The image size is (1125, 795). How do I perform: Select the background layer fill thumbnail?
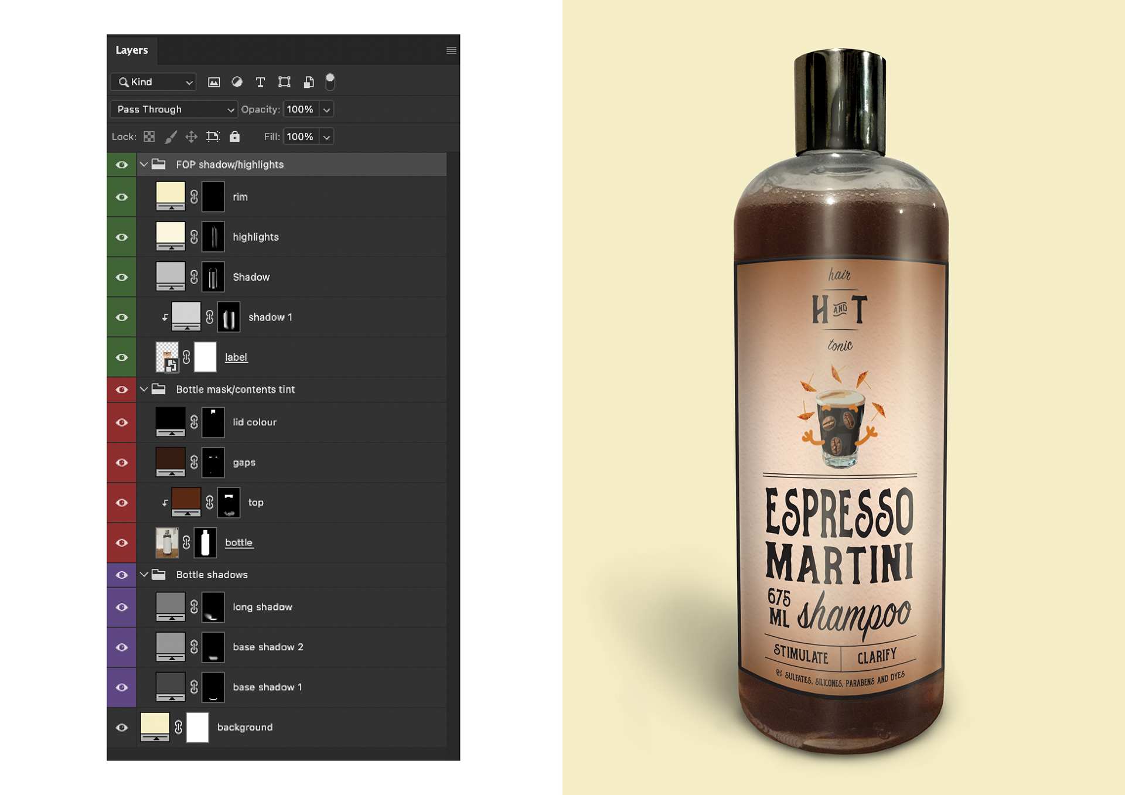coord(155,727)
